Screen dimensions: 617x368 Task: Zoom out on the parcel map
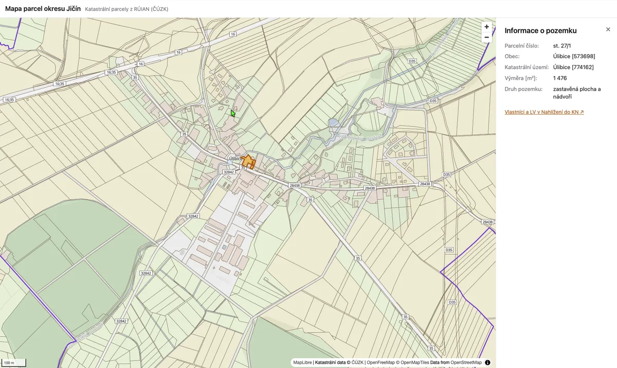486,37
